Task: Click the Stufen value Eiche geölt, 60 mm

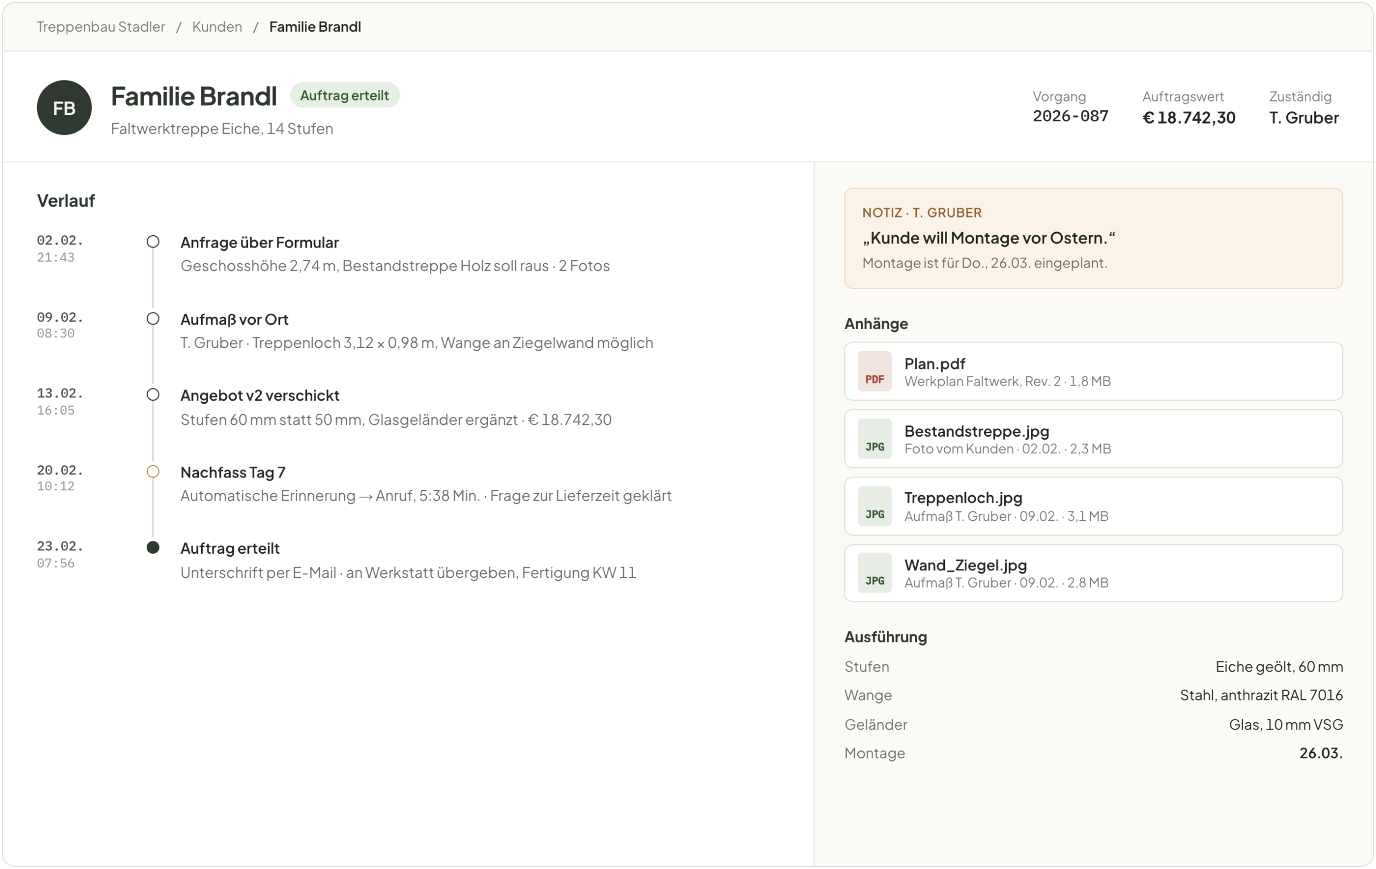Action: (1279, 667)
